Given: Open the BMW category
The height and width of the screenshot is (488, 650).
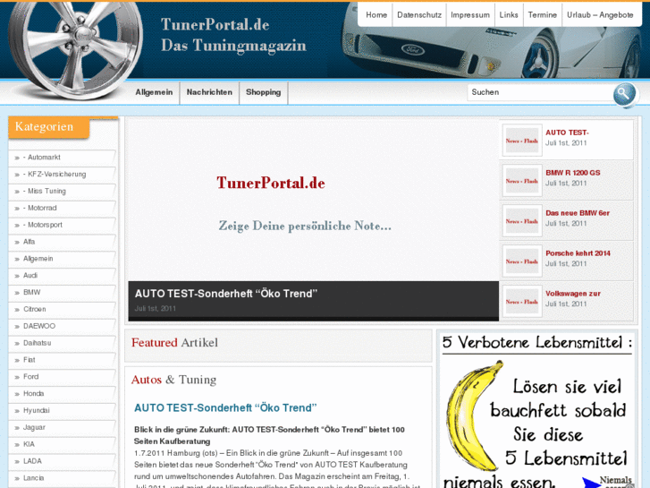Looking at the screenshot, I should coord(32,293).
